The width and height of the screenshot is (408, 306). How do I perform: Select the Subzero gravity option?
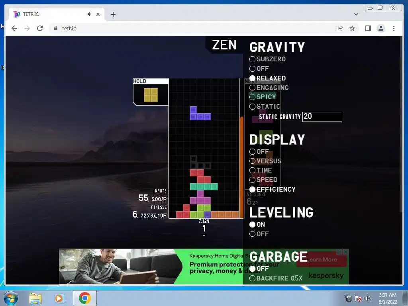coord(267,59)
